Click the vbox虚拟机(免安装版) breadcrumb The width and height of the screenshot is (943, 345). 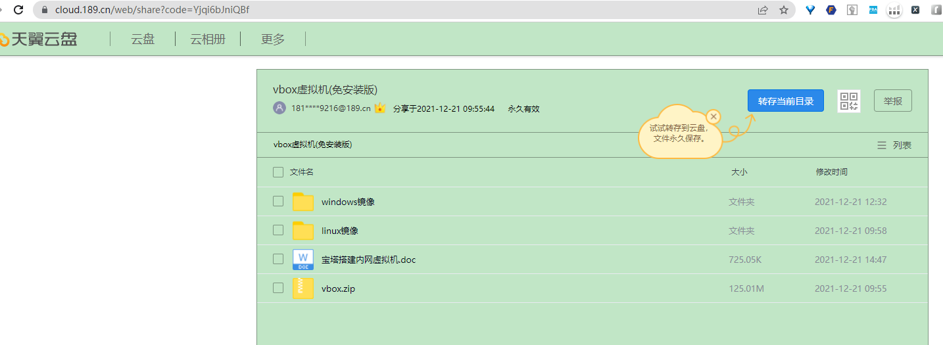pyautogui.click(x=312, y=145)
